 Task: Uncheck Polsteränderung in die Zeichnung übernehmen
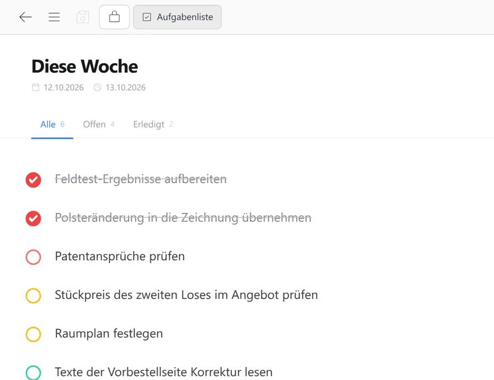34,218
